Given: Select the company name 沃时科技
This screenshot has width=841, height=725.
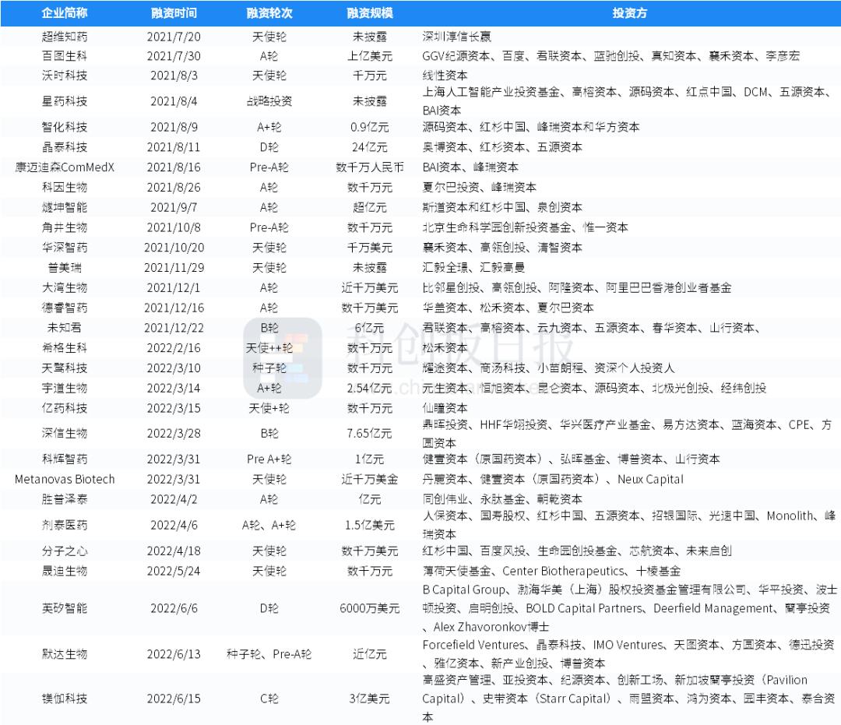Looking at the screenshot, I should coord(65,75).
